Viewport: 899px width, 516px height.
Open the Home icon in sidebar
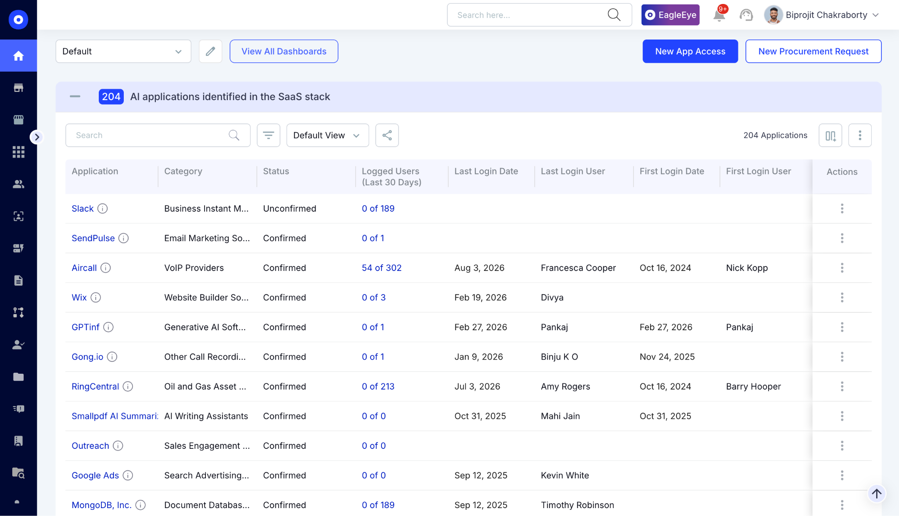[18, 56]
